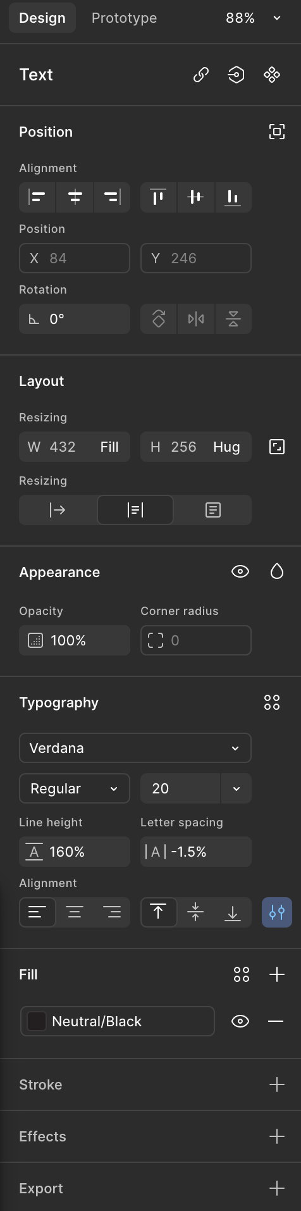The height and width of the screenshot is (1211, 301).
Task: Click the flip vertical icon
Action: click(233, 319)
